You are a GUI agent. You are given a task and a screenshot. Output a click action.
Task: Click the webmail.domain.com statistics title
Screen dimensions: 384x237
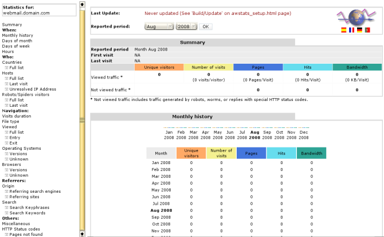pyautogui.click(x=26, y=13)
